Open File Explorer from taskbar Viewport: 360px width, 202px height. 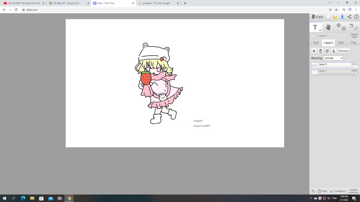click(x=32, y=198)
